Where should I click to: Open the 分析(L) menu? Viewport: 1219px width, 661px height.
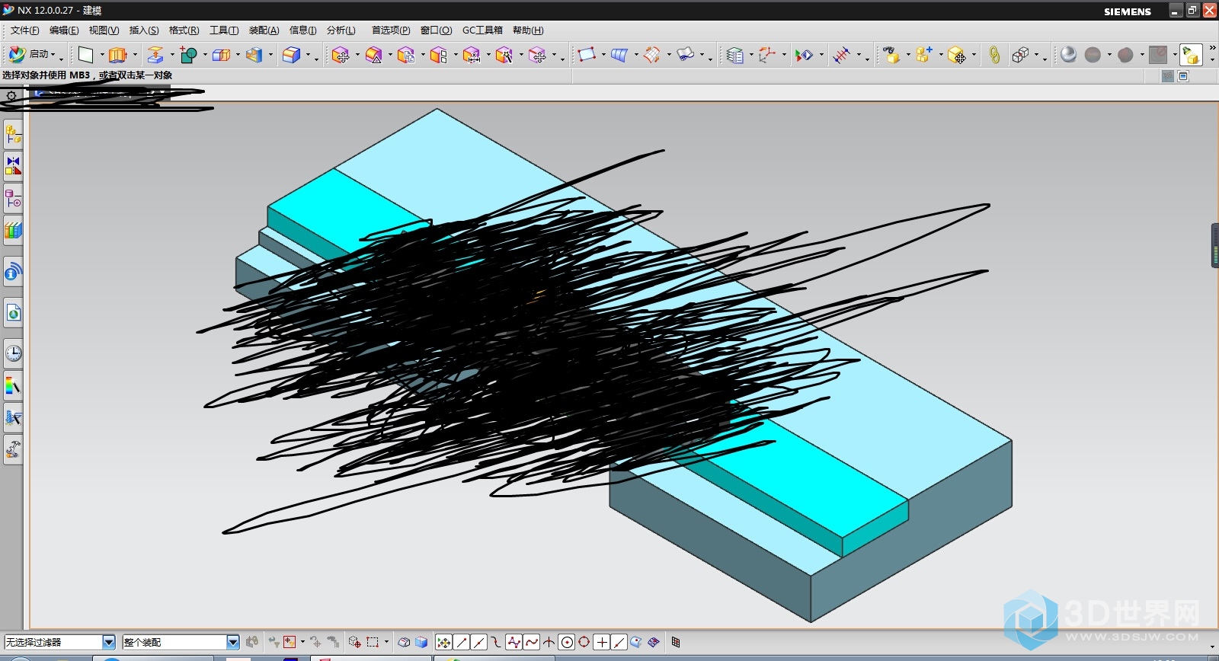(341, 30)
